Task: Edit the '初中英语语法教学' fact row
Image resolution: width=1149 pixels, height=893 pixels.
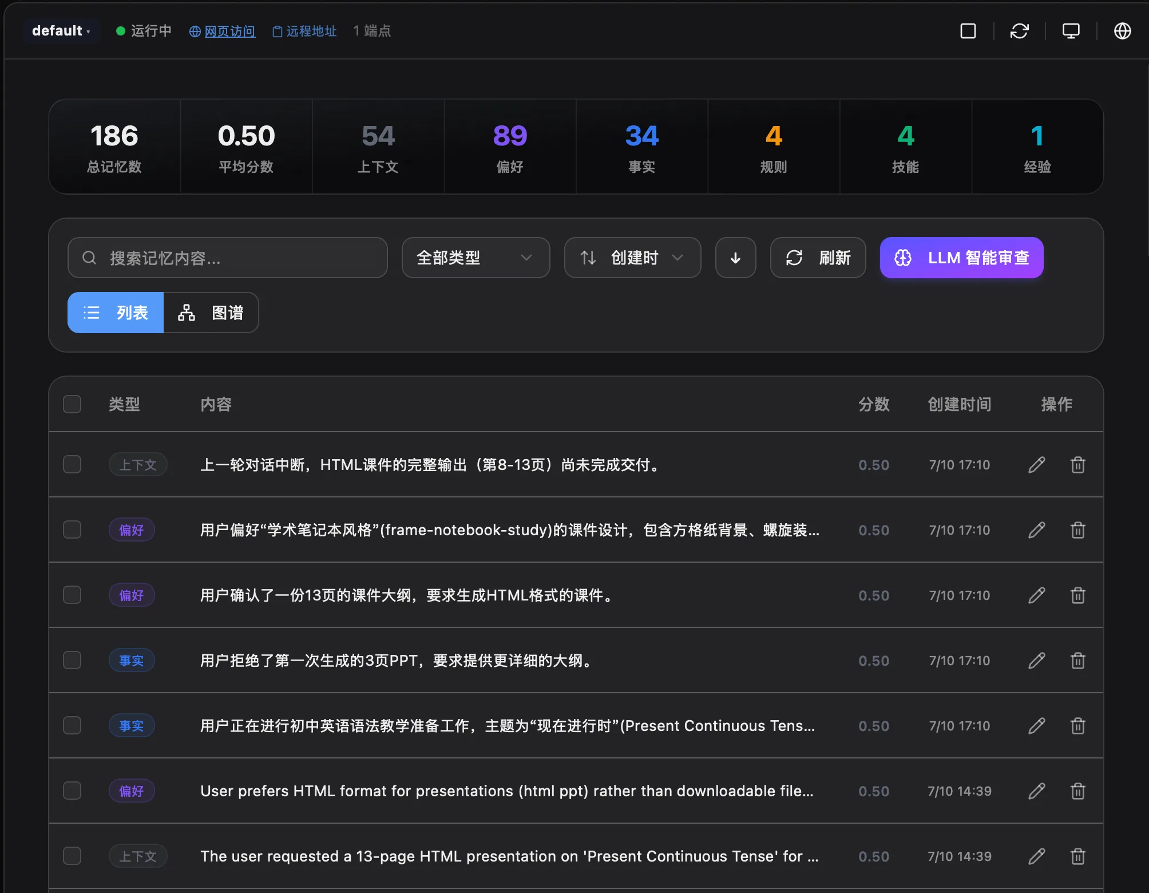Action: coord(1036,726)
